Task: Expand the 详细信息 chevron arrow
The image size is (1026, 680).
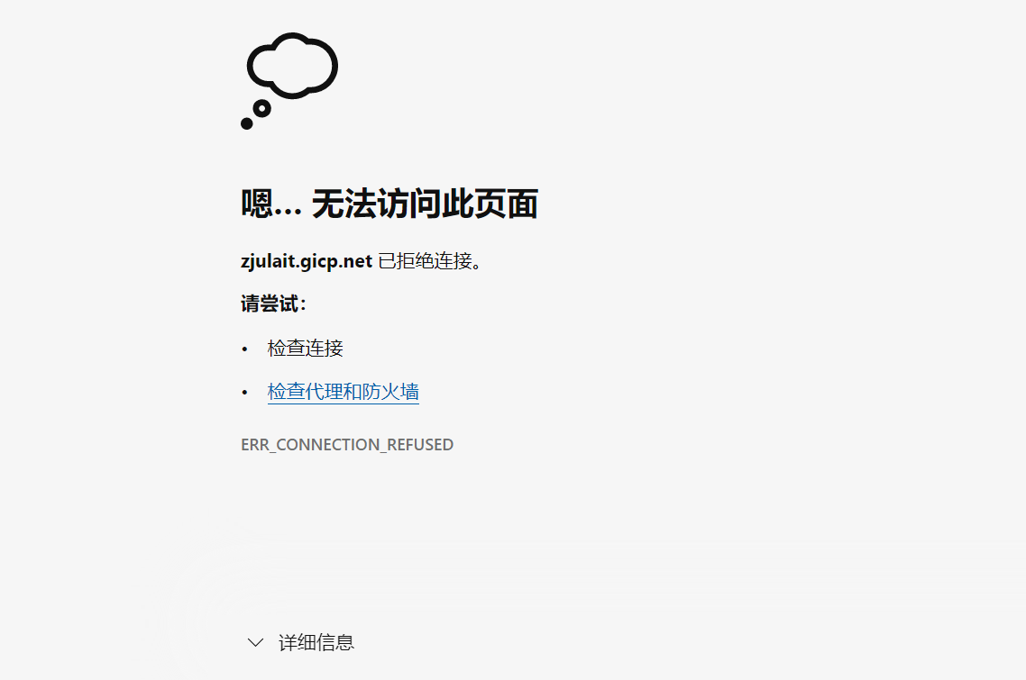Action: tap(256, 643)
